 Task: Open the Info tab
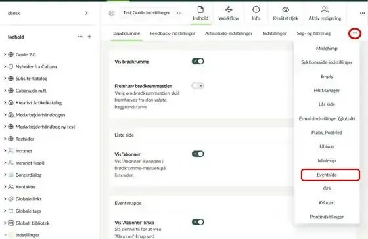click(x=256, y=13)
